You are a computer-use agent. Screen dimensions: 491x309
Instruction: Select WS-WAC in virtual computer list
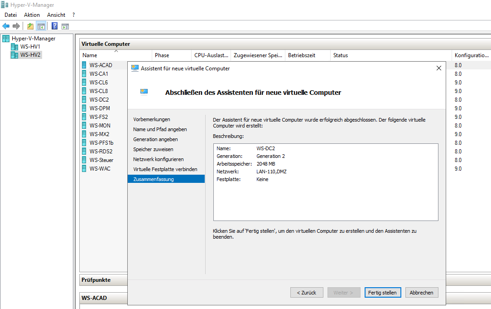(x=100, y=168)
